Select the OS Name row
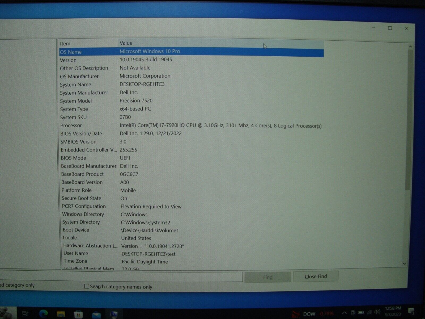Image resolution: width=425 pixels, height=319 pixels. pos(191,52)
